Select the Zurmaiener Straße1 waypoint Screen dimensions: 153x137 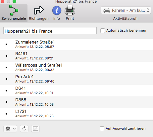pos(76,45)
